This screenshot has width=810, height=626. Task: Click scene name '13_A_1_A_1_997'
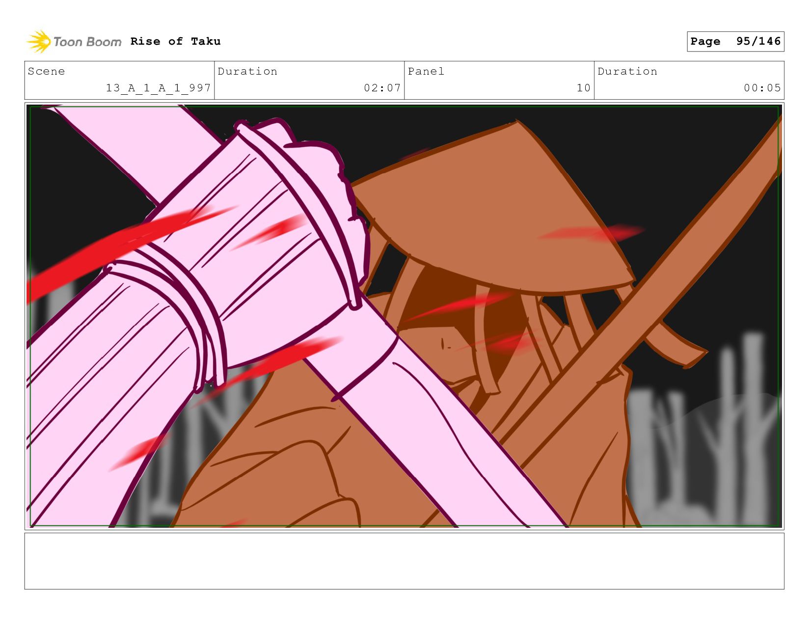(x=159, y=88)
